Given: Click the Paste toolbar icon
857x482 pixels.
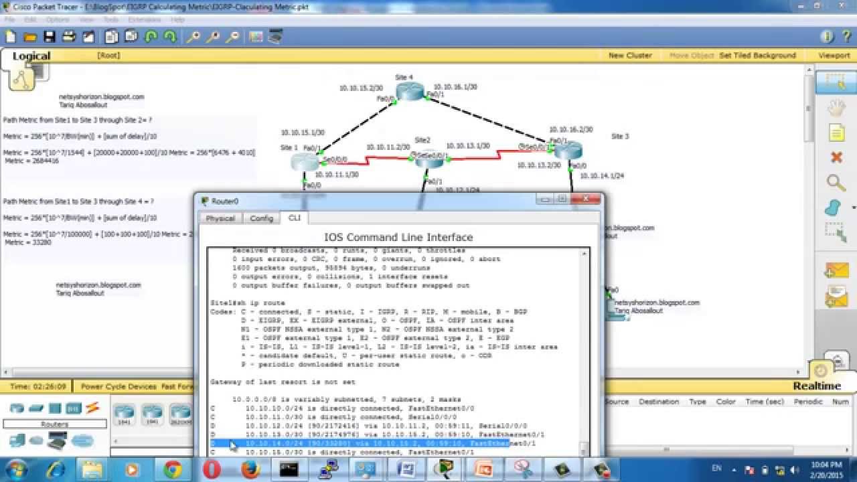Looking at the screenshot, I should (131, 37).
